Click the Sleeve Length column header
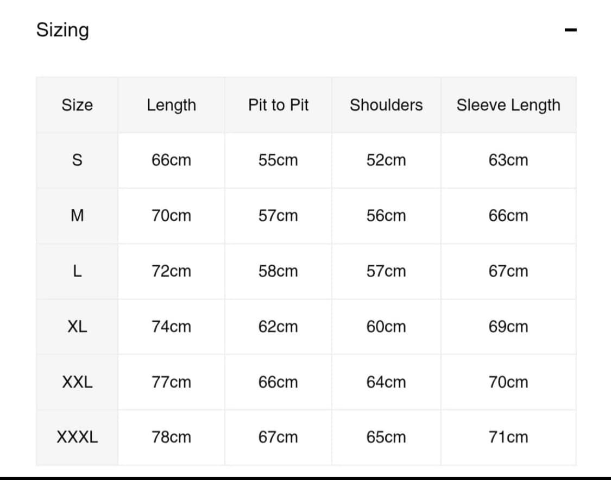The image size is (611, 480). (x=508, y=105)
